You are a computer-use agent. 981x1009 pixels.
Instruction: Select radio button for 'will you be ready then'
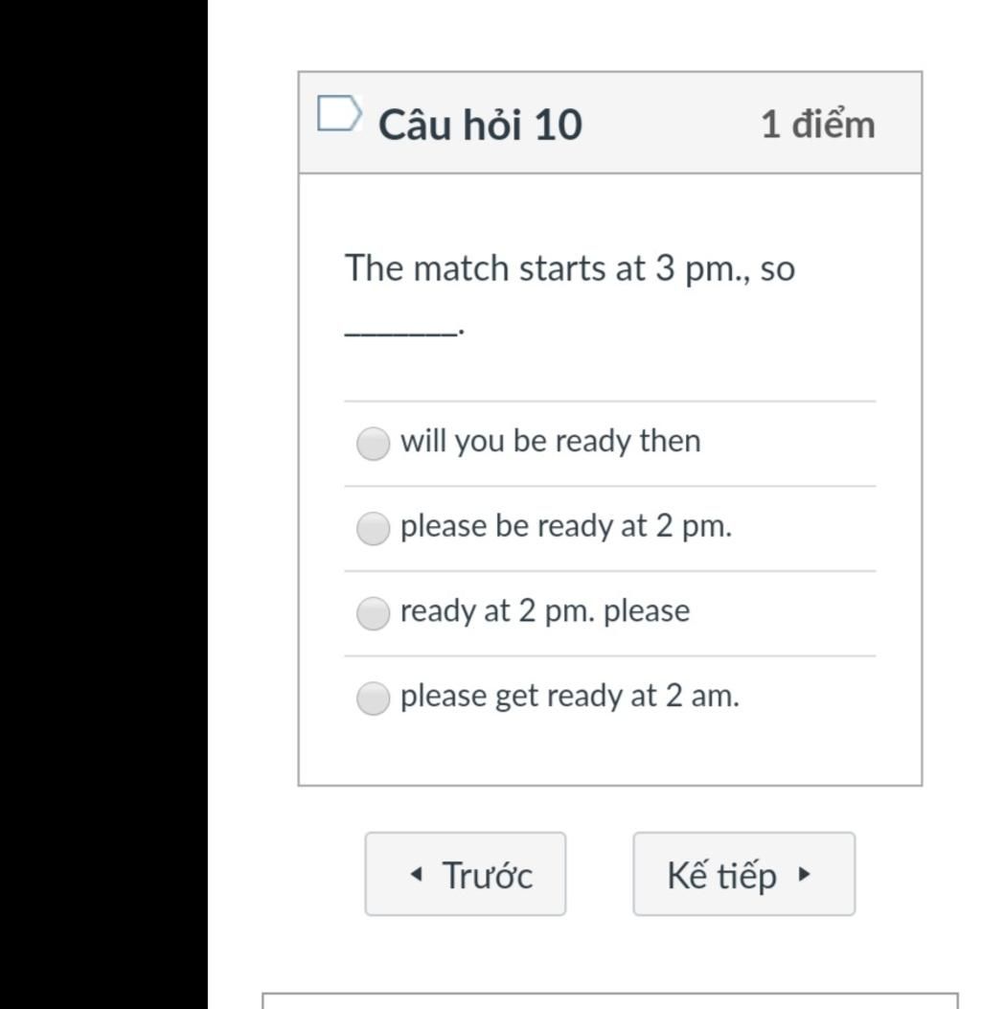pos(373,444)
